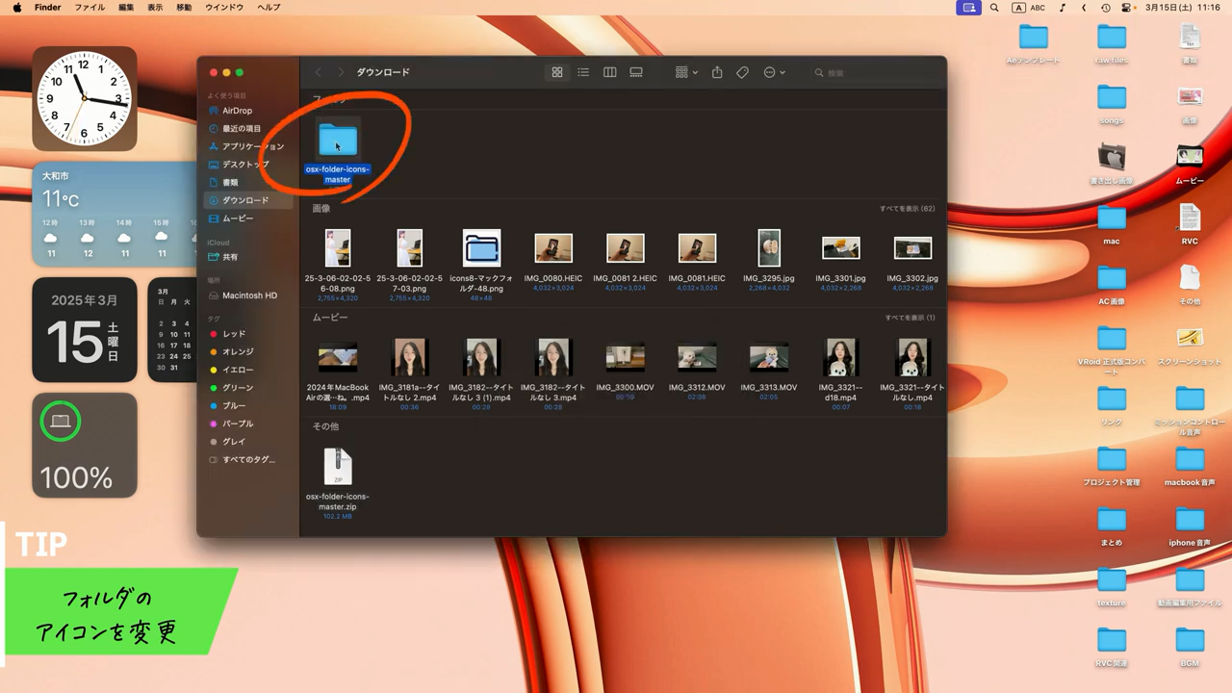Open Control Center in menu bar

click(1126, 7)
